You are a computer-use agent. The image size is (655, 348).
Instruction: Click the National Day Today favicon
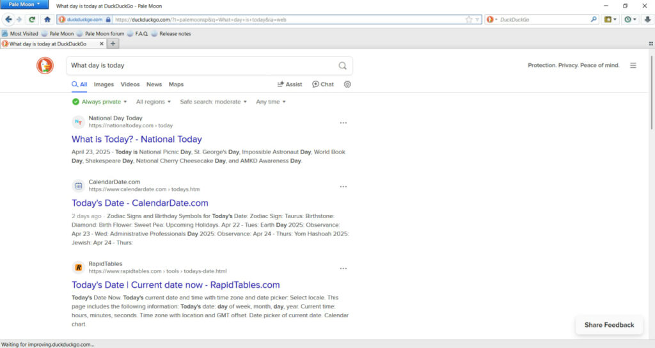78,122
